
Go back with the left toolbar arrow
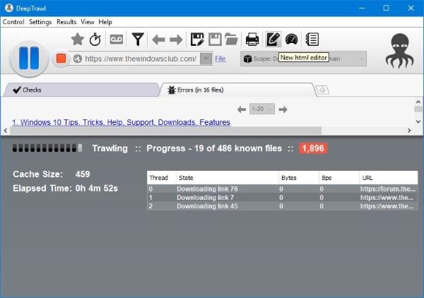click(x=158, y=40)
